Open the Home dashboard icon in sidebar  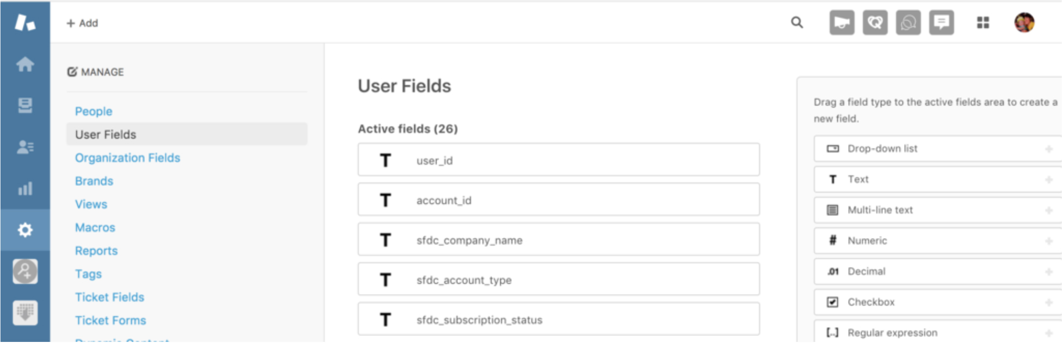point(25,65)
